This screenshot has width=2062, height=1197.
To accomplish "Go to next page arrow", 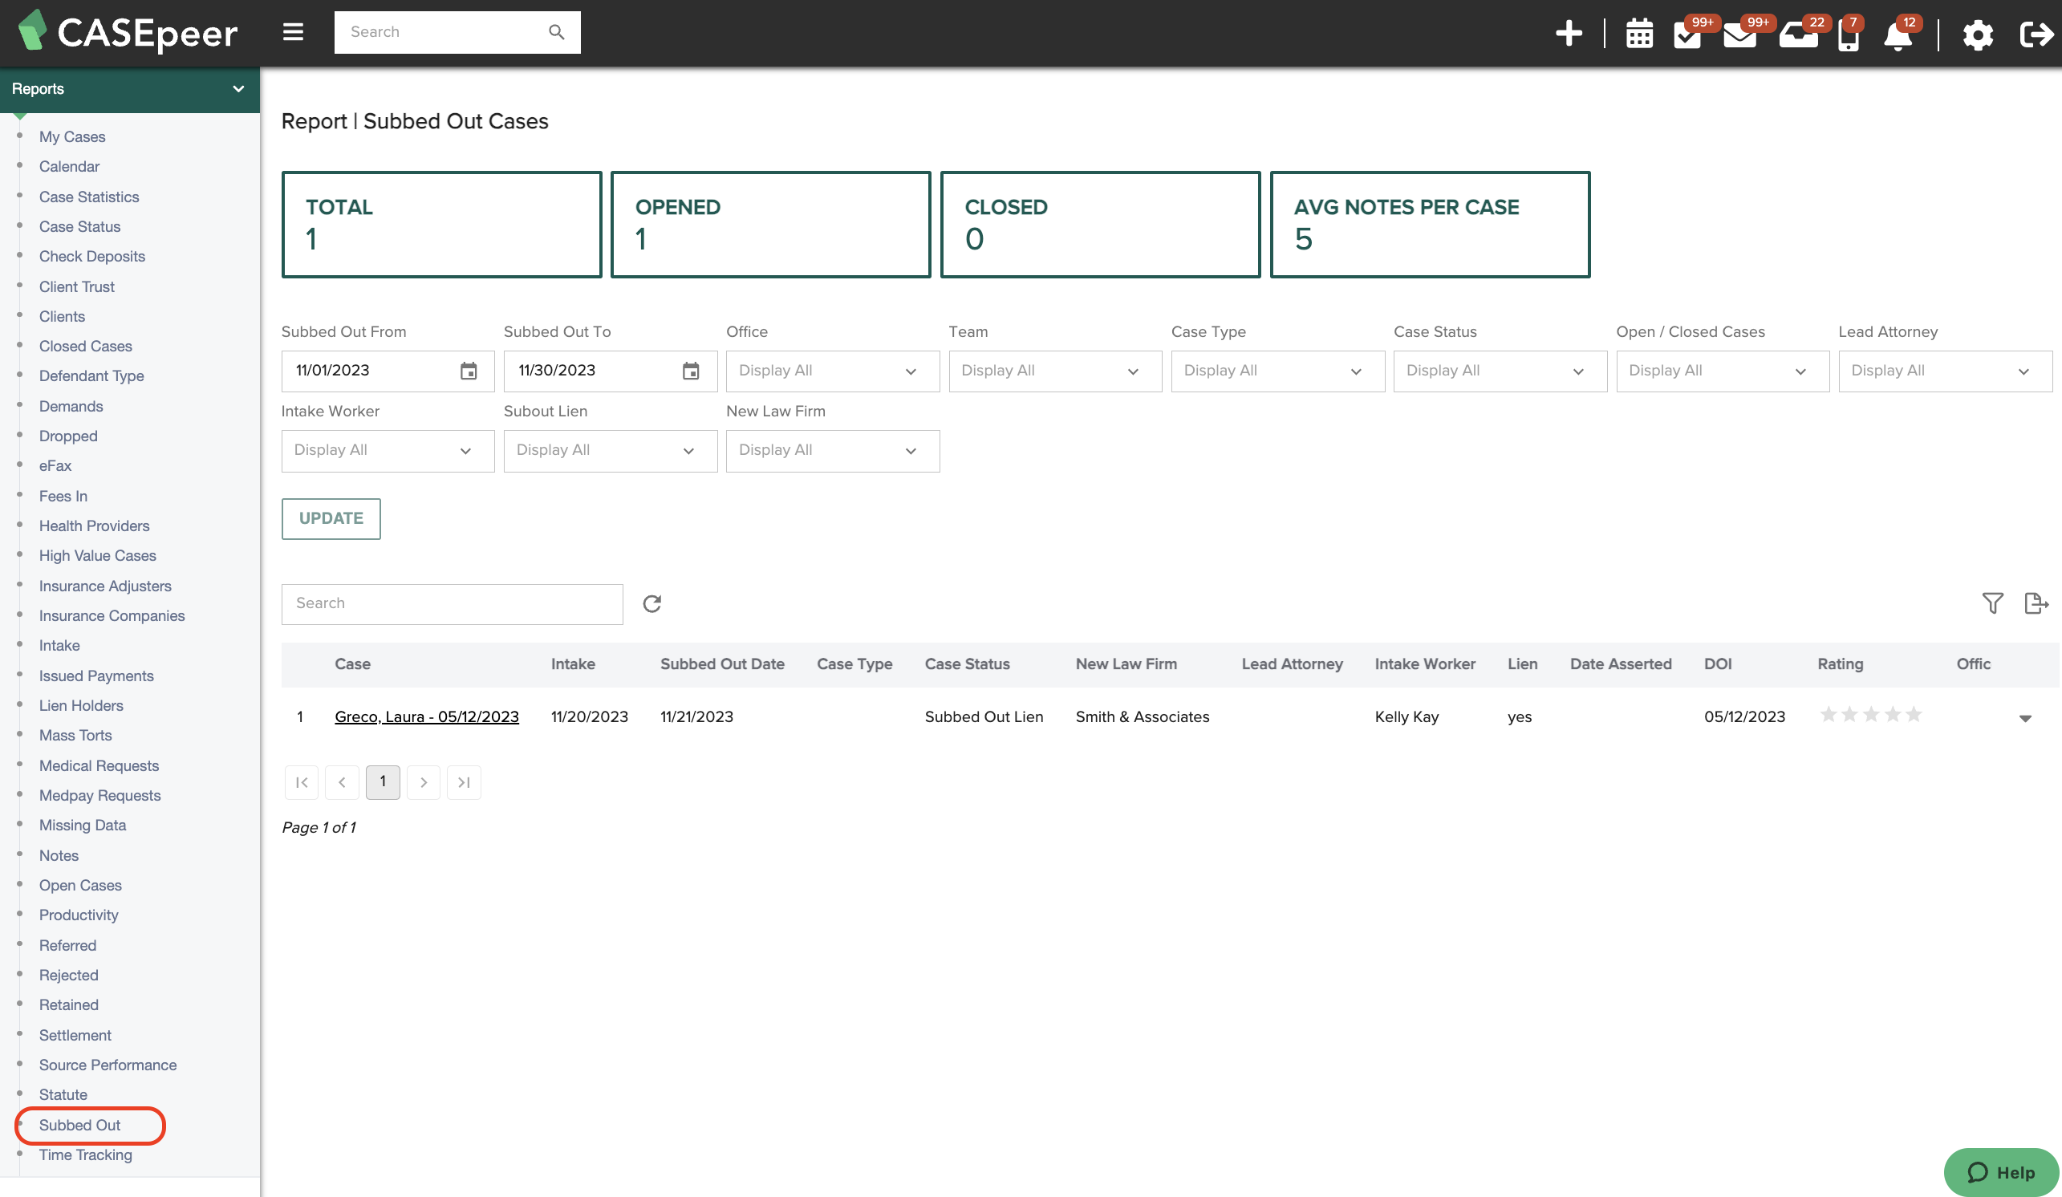I will 424,782.
